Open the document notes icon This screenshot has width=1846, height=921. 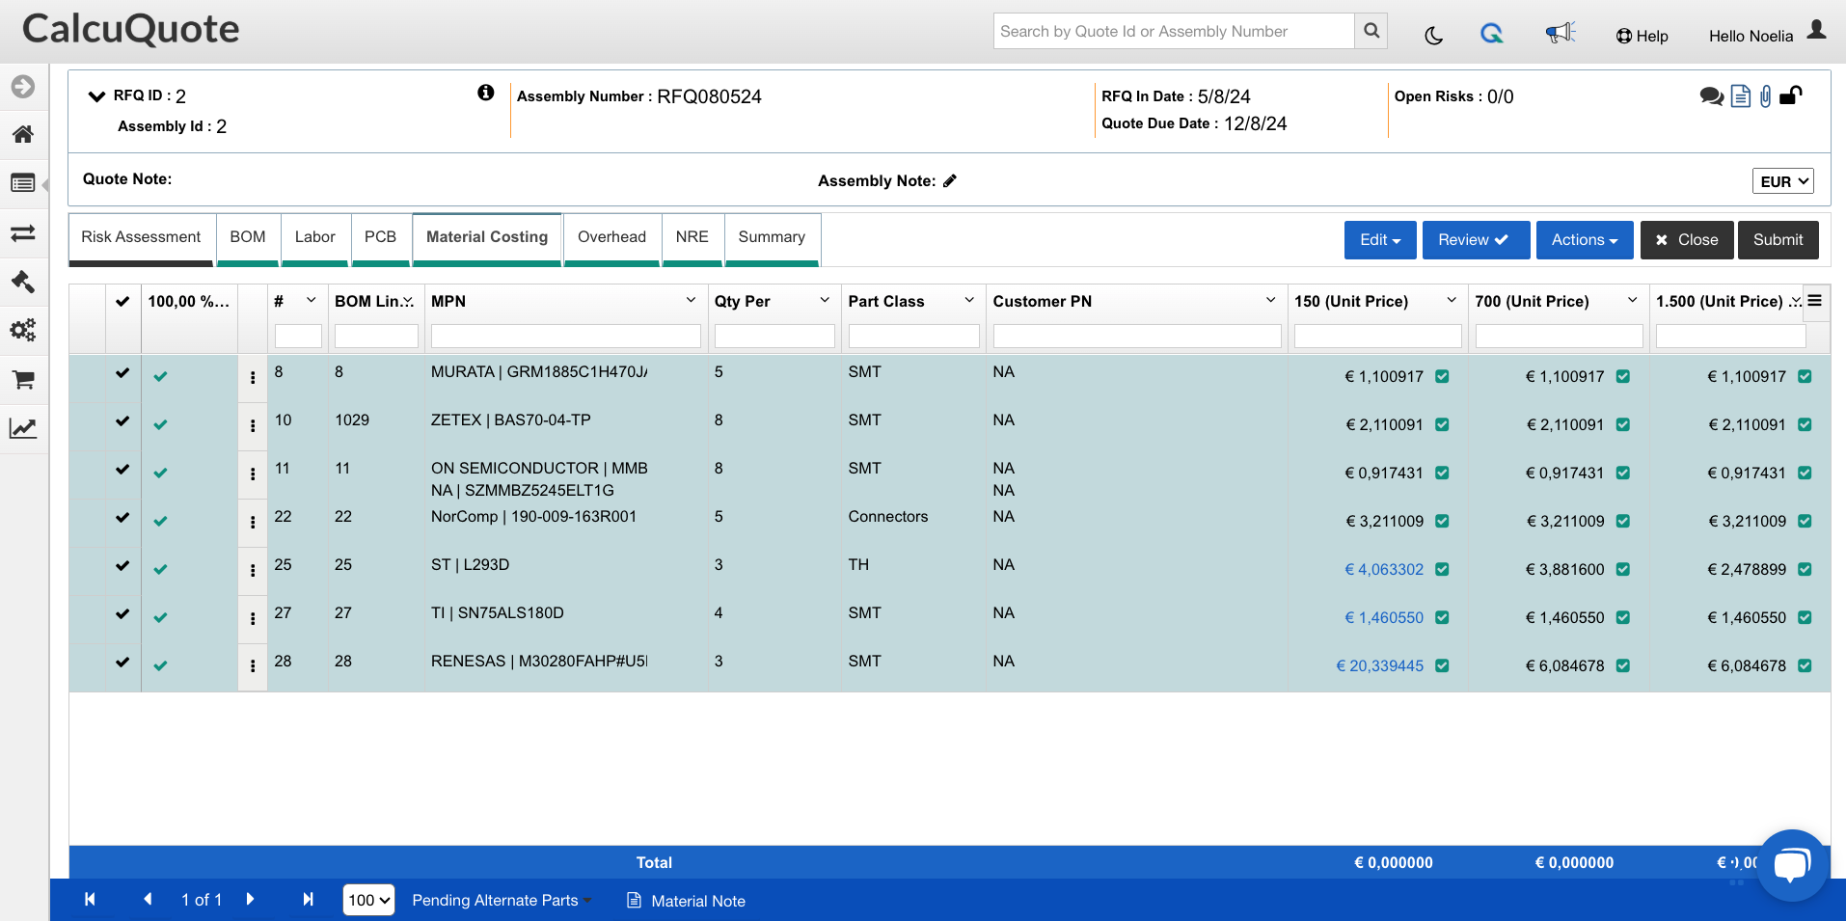(x=1741, y=96)
